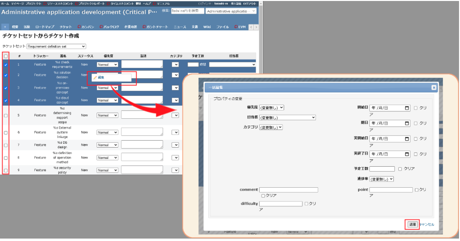460x241 pixels.
Task: Open the 優先度 dropdown in bulk edit dialog
Action: tap(271, 108)
